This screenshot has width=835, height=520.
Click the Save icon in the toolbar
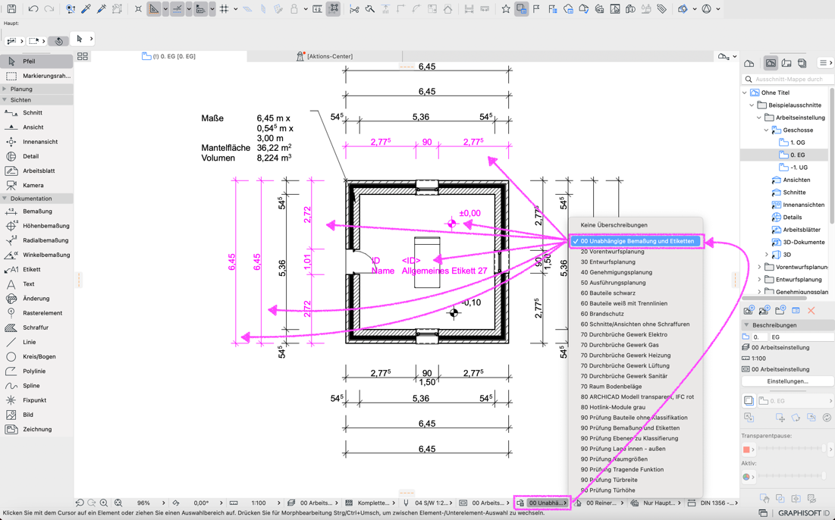click(x=11, y=9)
